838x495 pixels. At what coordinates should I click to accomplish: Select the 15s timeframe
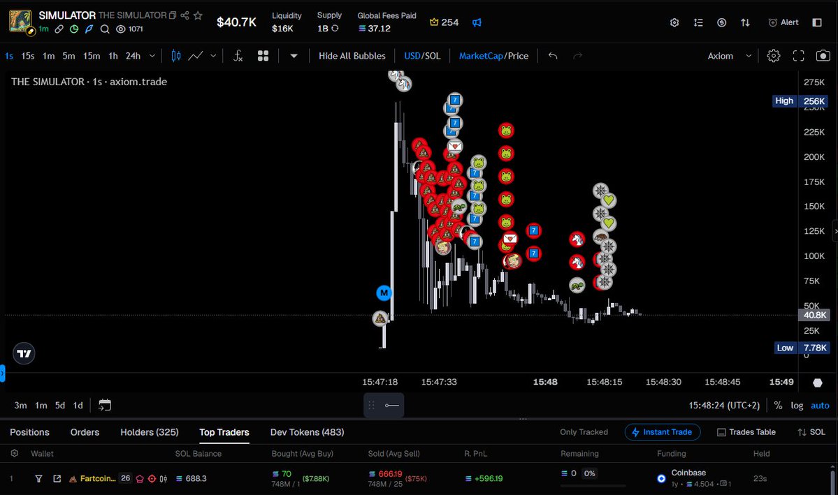(x=28, y=56)
